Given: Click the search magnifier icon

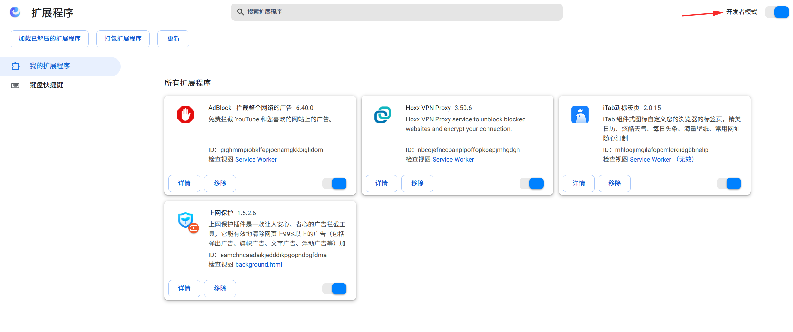Looking at the screenshot, I should coord(240,12).
